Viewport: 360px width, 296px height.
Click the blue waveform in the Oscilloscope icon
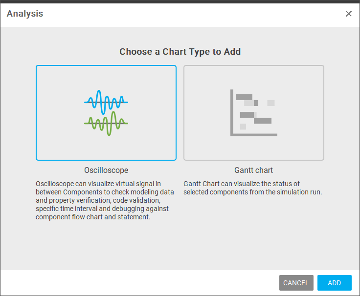click(106, 102)
